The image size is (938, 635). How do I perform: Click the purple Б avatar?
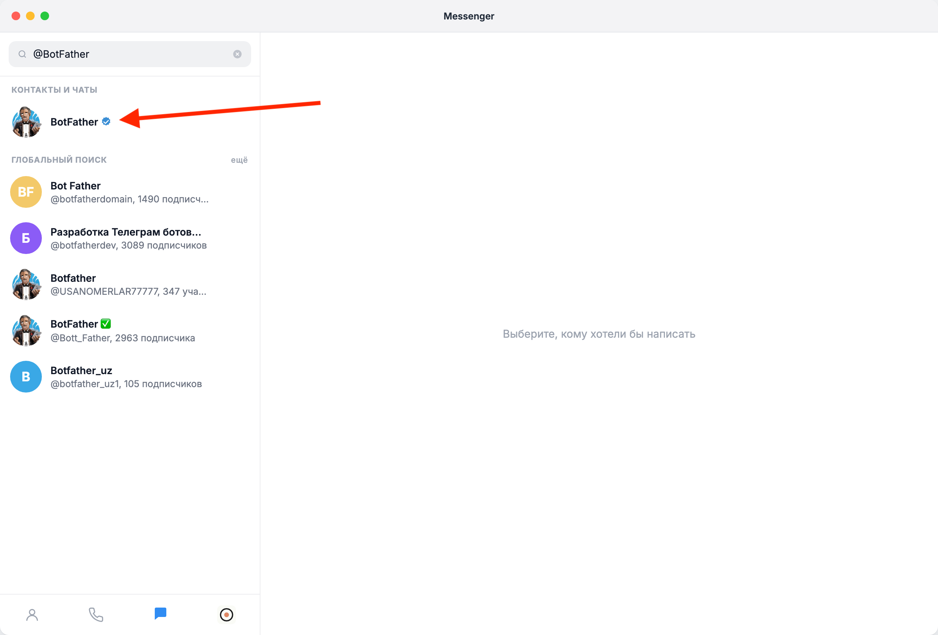tap(26, 238)
